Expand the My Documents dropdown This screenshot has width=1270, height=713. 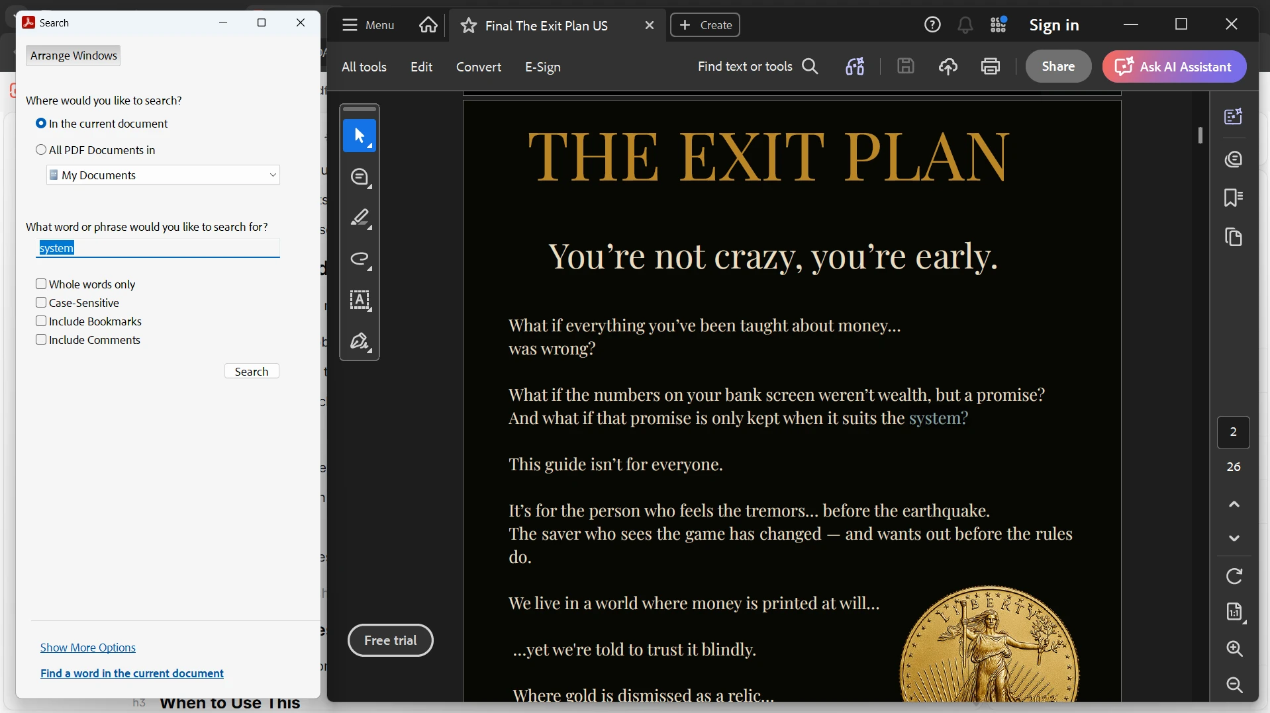click(x=163, y=175)
